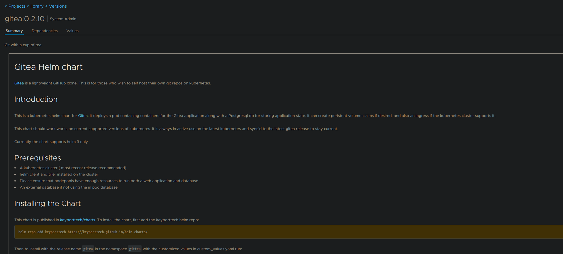Image resolution: width=563 pixels, height=254 pixels.
Task: Click the 'Please ensure that nodepools' bullet
Action: click(109, 181)
